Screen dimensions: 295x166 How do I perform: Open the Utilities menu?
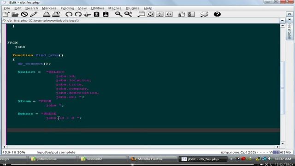point(97,8)
